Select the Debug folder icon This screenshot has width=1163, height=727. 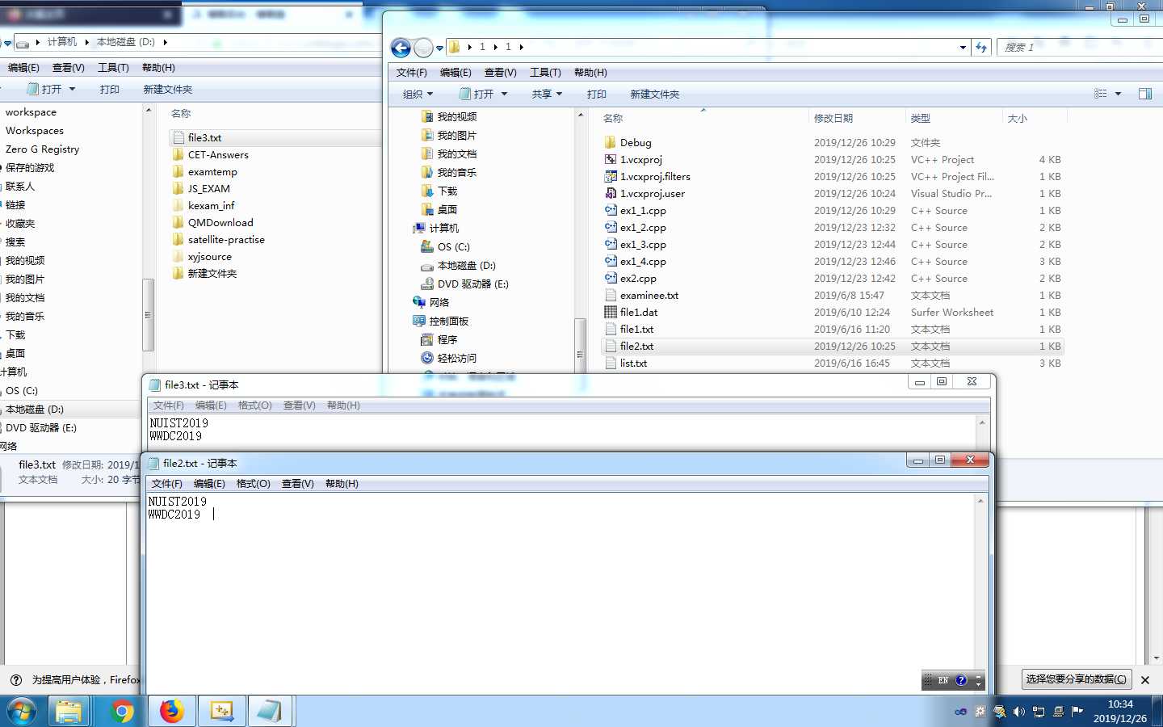pos(611,142)
